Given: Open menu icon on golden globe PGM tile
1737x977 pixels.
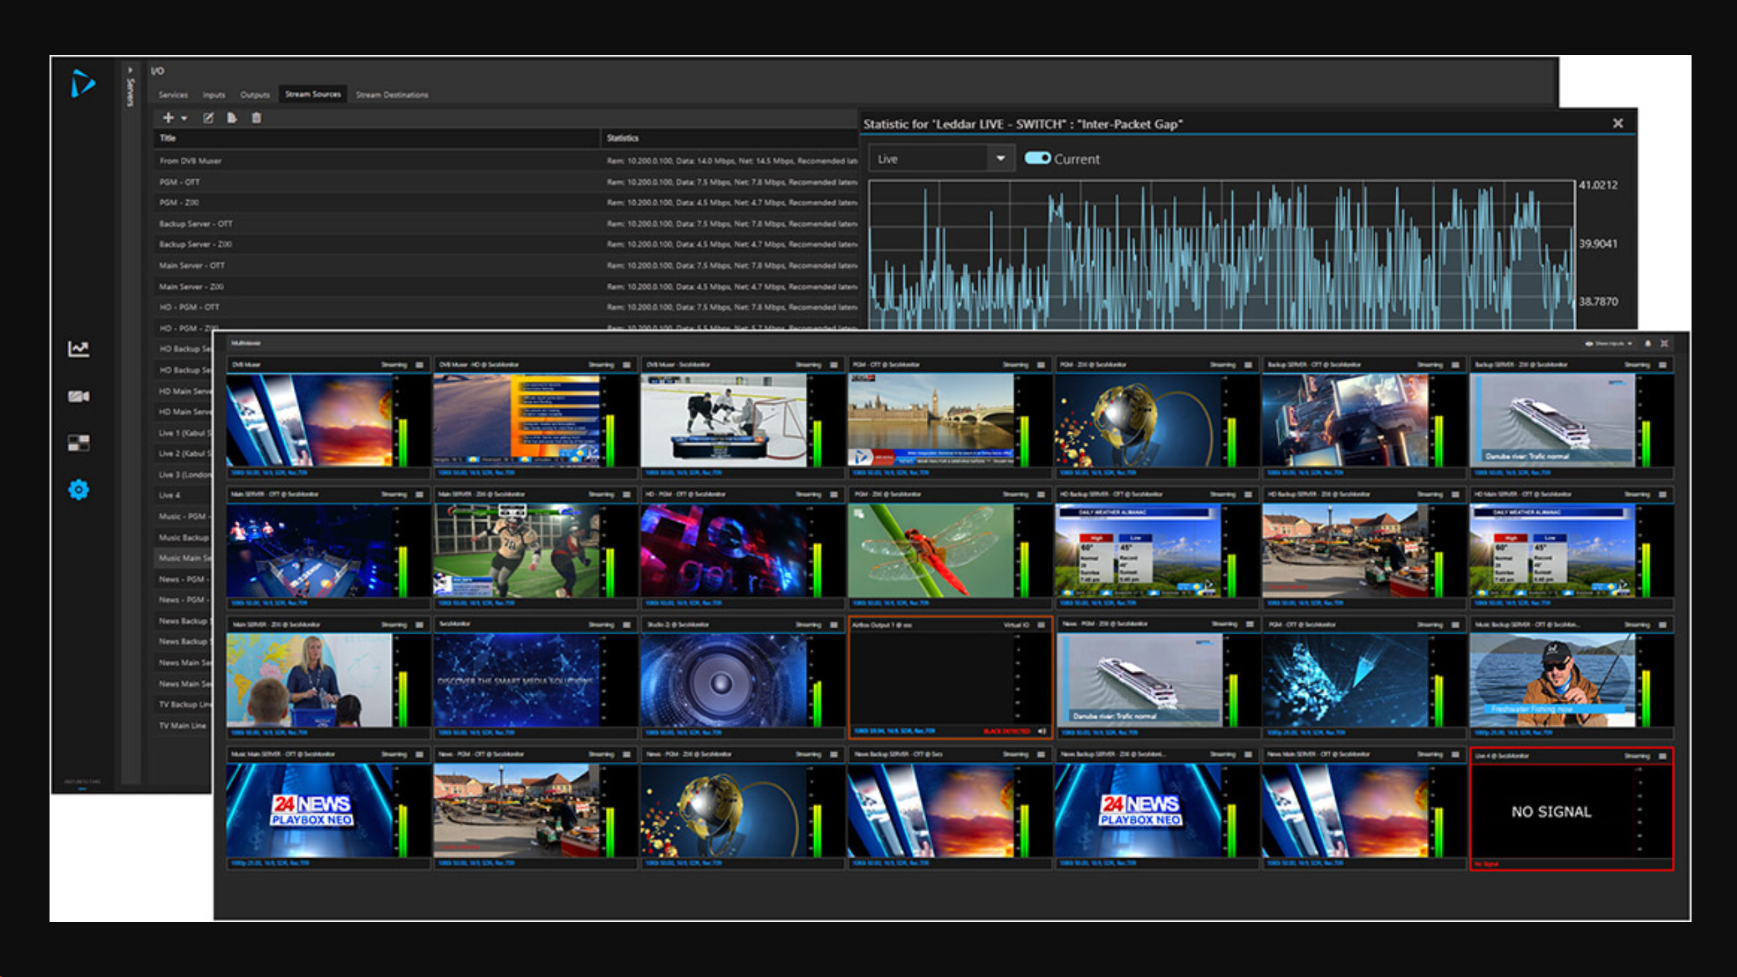Looking at the screenshot, I should coord(1248,365).
